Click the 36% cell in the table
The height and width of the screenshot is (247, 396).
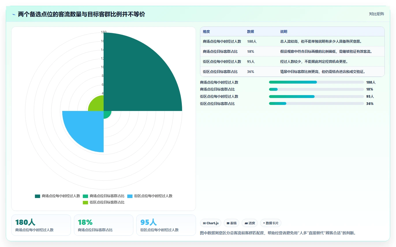point(251,72)
